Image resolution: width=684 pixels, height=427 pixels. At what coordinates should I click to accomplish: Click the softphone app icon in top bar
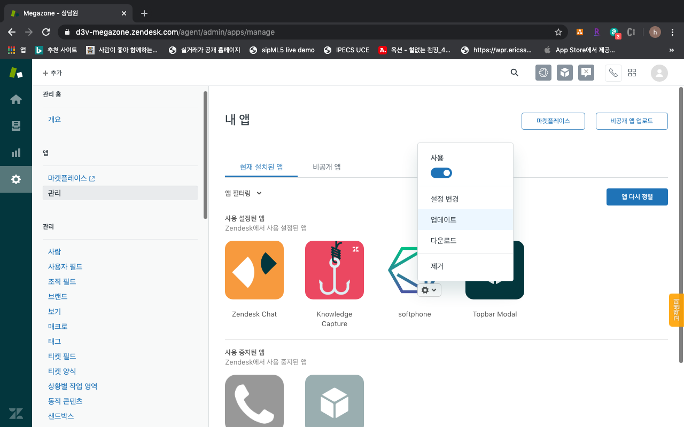click(x=543, y=73)
